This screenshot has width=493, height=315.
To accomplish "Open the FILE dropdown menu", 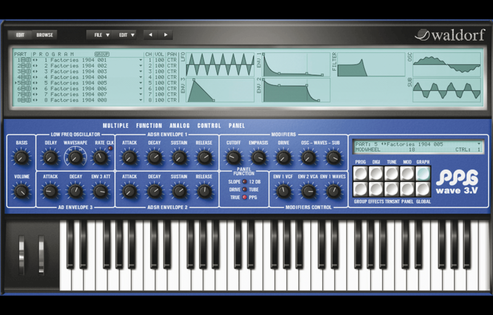I will tap(99, 35).
